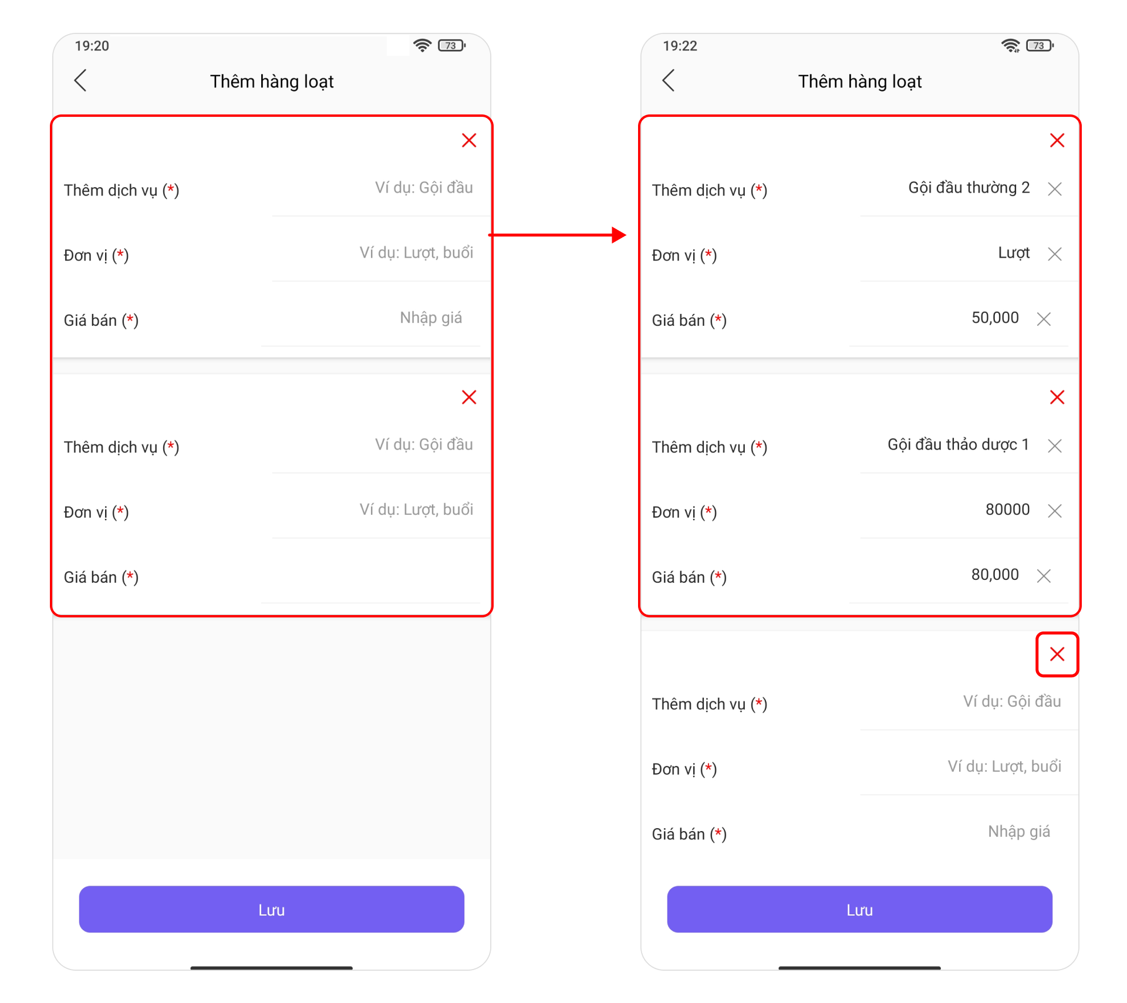Focus first 'Ví dụ: Gội đầu' field on left
The width and height of the screenshot is (1127, 1003).
click(x=380, y=188)
